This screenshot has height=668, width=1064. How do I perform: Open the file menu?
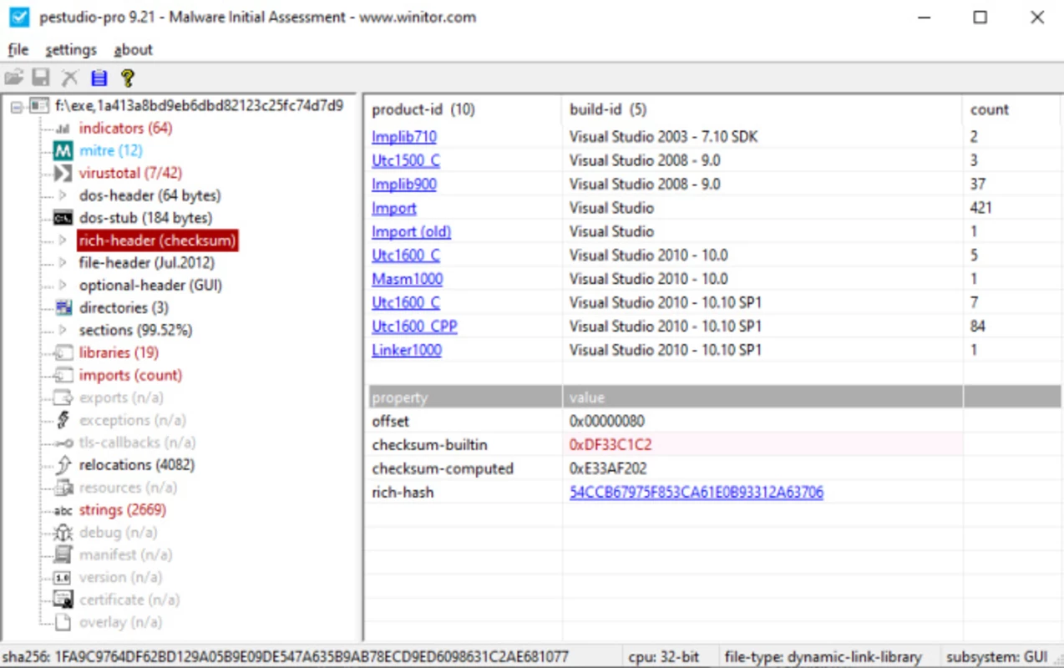(x=18, y=50)
